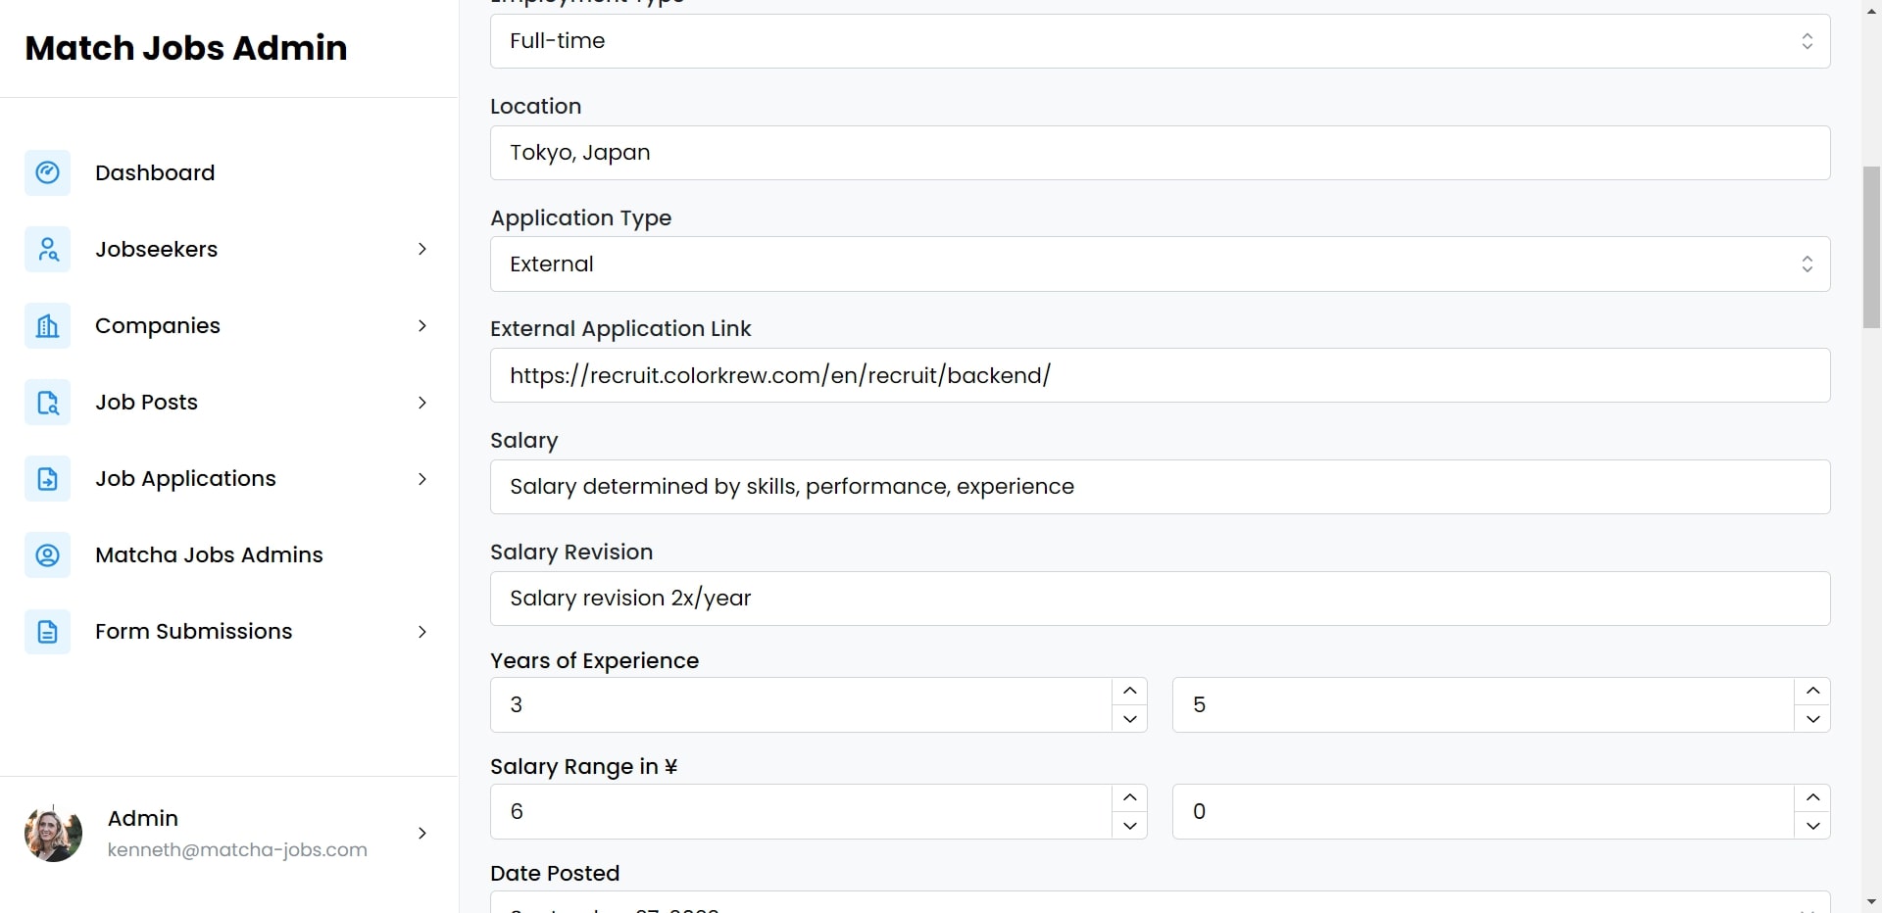Click the Admin profile avatar photo
1882x913 pixels.
tap(53, 834)
